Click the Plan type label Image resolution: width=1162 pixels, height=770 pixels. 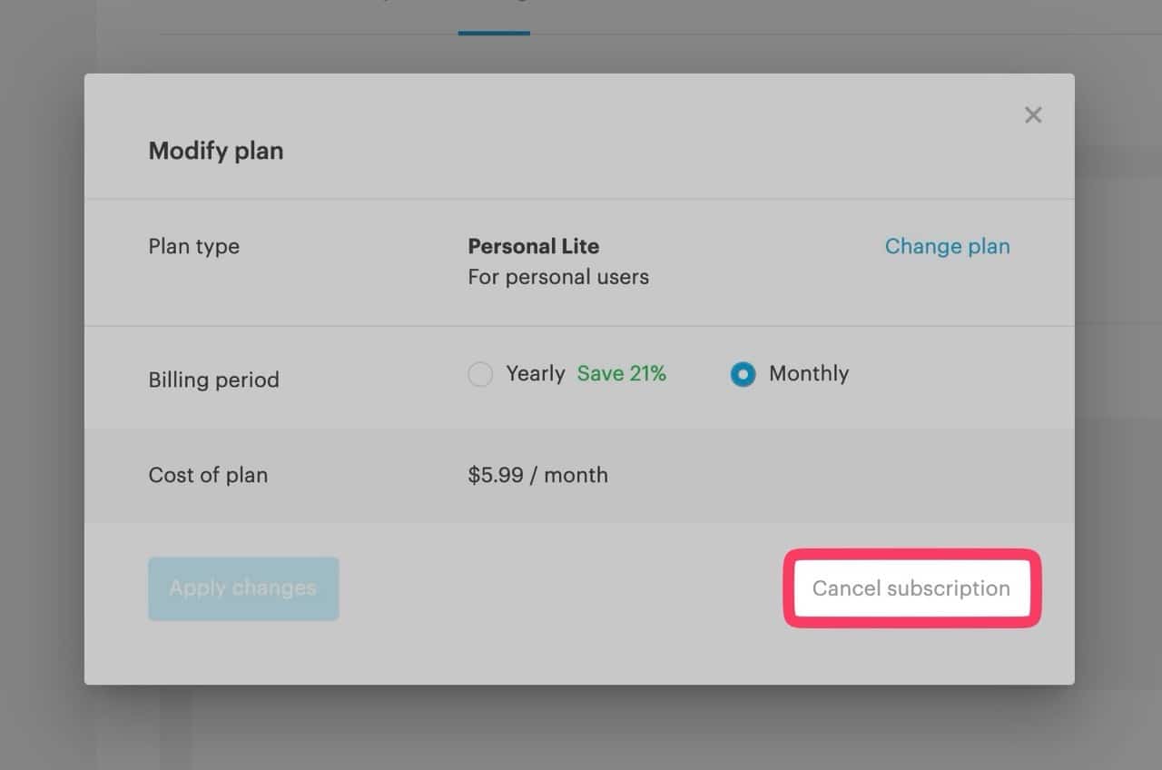(x=194, y=246)
